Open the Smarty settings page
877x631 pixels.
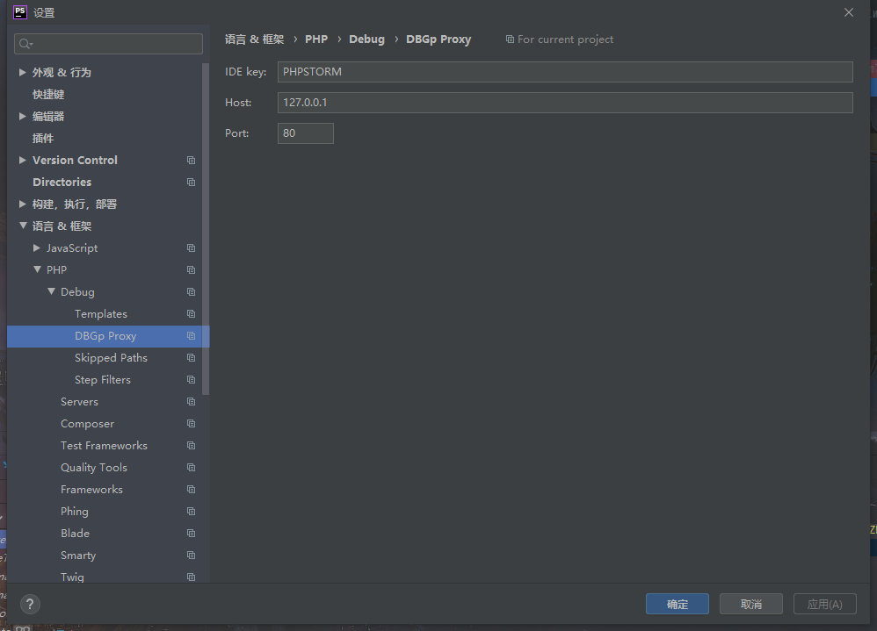[x=78, y=555]
